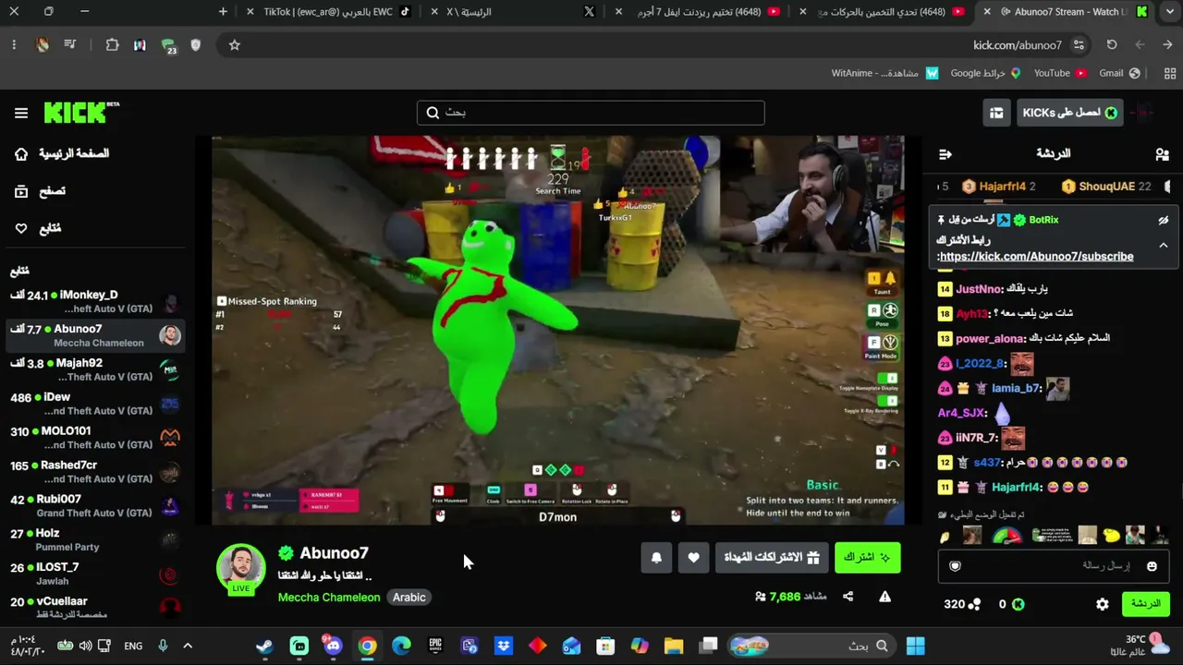The height and width of the screenshot is (665, 1183).
Task: Open Gifted Subscriptions (الاشتراكات المهداة) button
Action: coord(772,557)
